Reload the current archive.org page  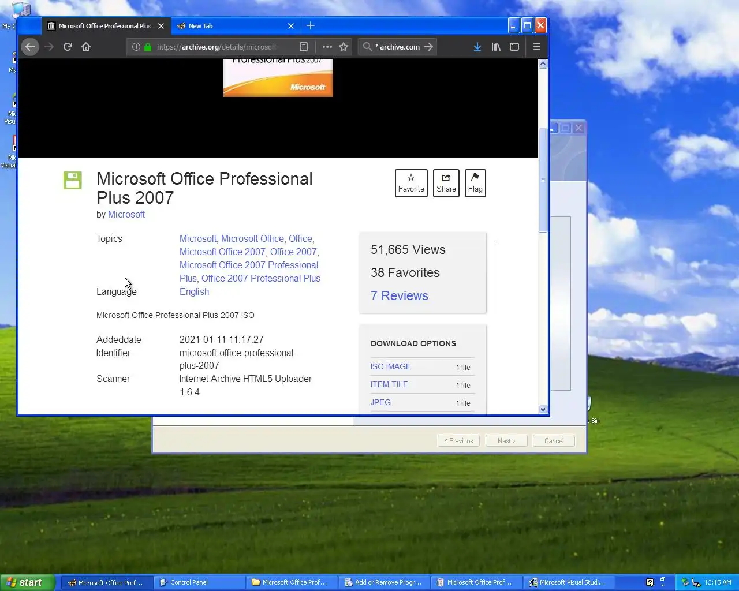tap(68, 47)
